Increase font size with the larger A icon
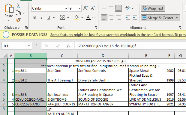Screen dimensions: 186x115 click(85, 8)
